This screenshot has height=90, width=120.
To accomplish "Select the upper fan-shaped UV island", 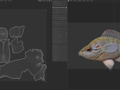I will [x=17, y=32].
